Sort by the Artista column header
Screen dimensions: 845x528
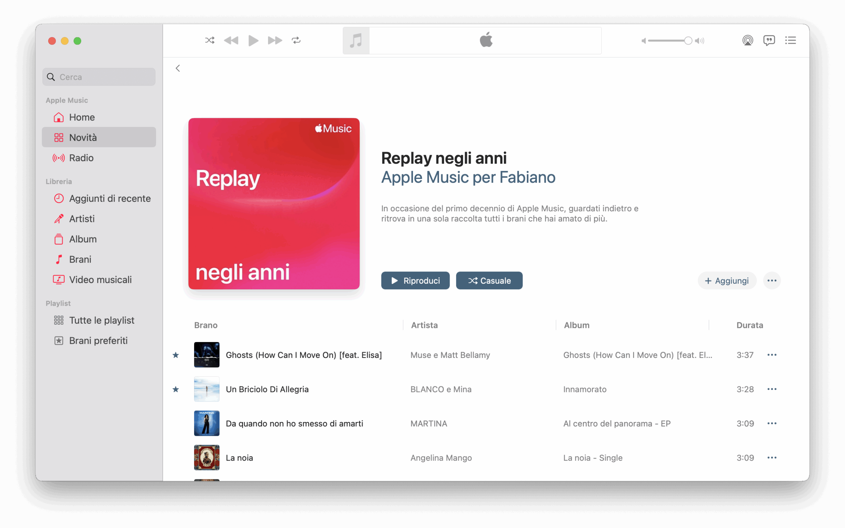(424, 326)
